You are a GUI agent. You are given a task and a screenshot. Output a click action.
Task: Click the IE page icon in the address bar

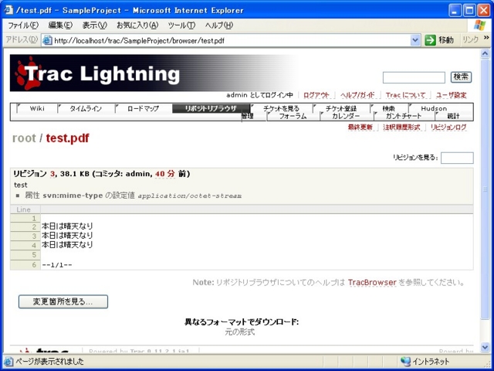click(x=47, y=40)
